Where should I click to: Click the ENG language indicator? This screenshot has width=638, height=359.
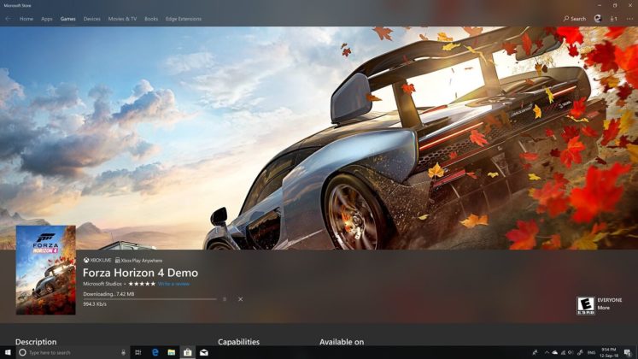592,352
